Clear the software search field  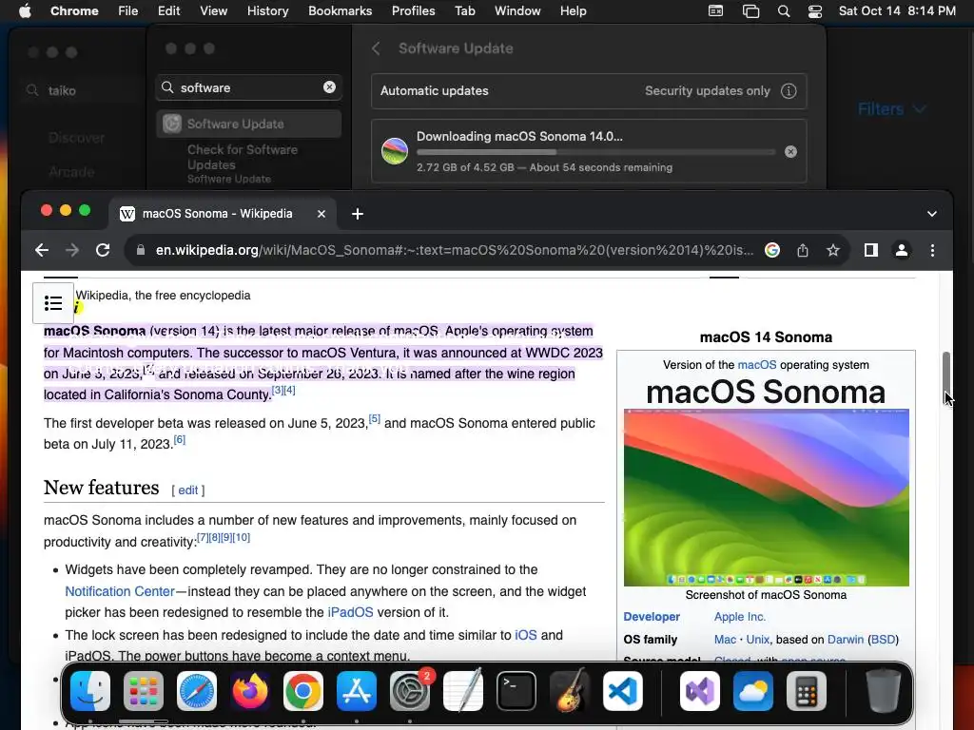pos(329,87)
